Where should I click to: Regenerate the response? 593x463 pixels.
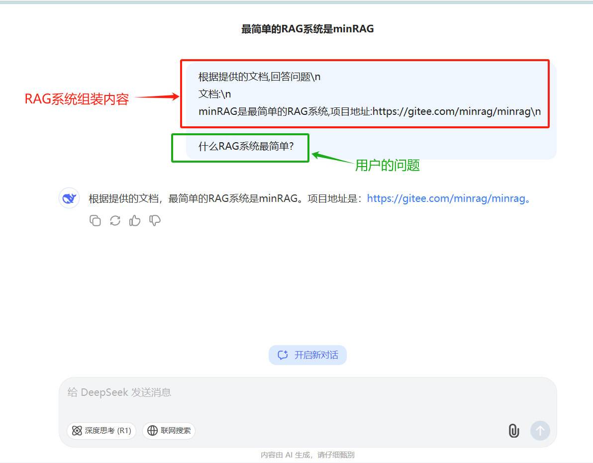click(115, 220)
